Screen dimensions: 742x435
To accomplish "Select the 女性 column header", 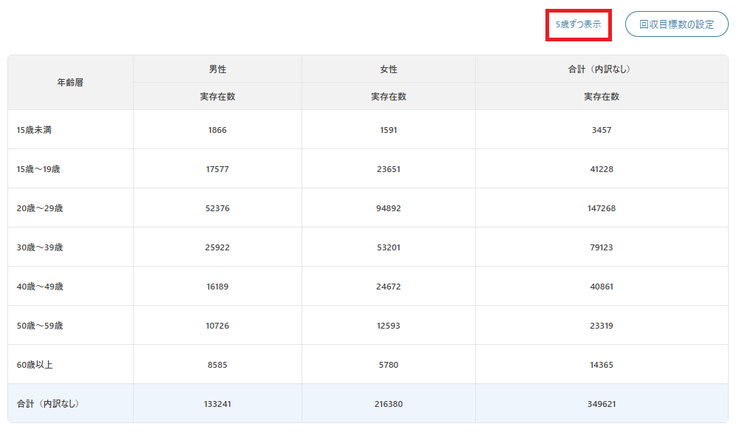I will [x=389, y=69].
